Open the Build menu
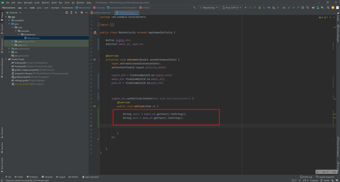This screenshot has width=340, height=182. [x=54, y=3]
